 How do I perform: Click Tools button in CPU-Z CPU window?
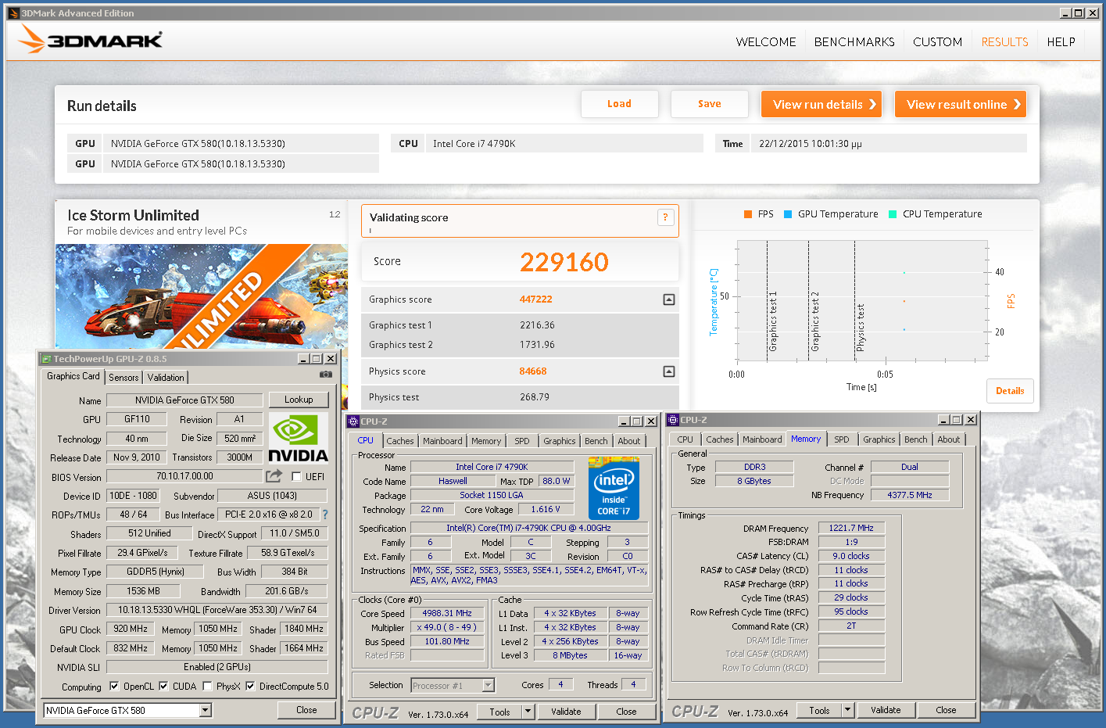(499, 712)
